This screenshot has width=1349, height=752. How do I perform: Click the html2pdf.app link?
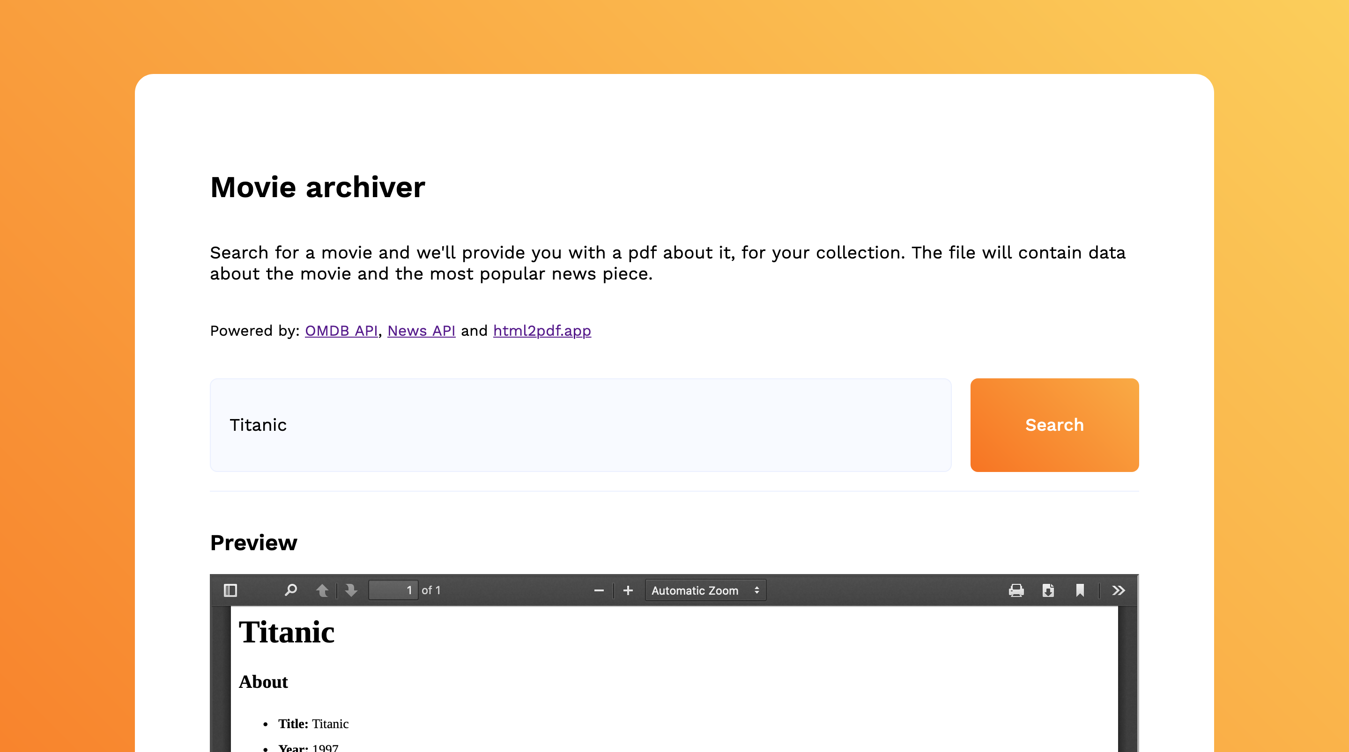point(541,331)
